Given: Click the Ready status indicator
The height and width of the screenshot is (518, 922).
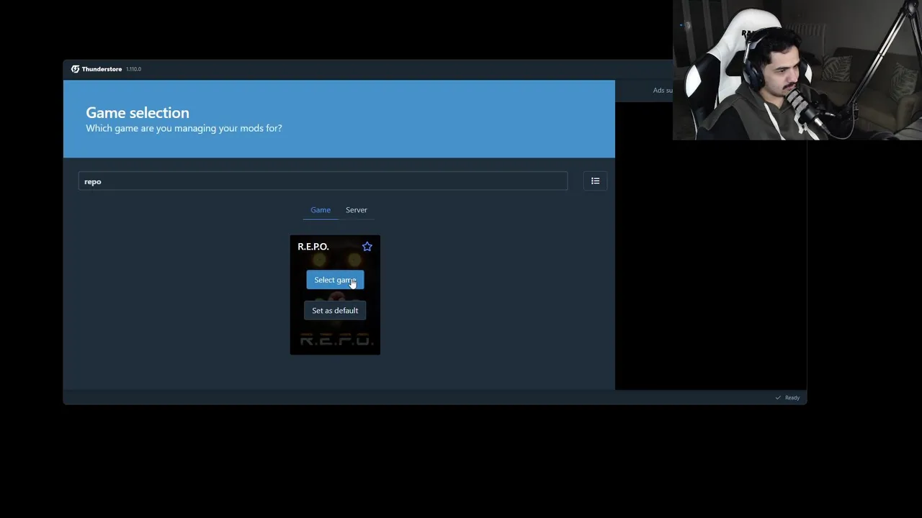Looking at the screenshot, I should point(787,398).
